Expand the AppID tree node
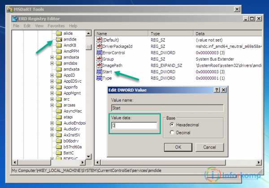 click(x=52, y=75)
